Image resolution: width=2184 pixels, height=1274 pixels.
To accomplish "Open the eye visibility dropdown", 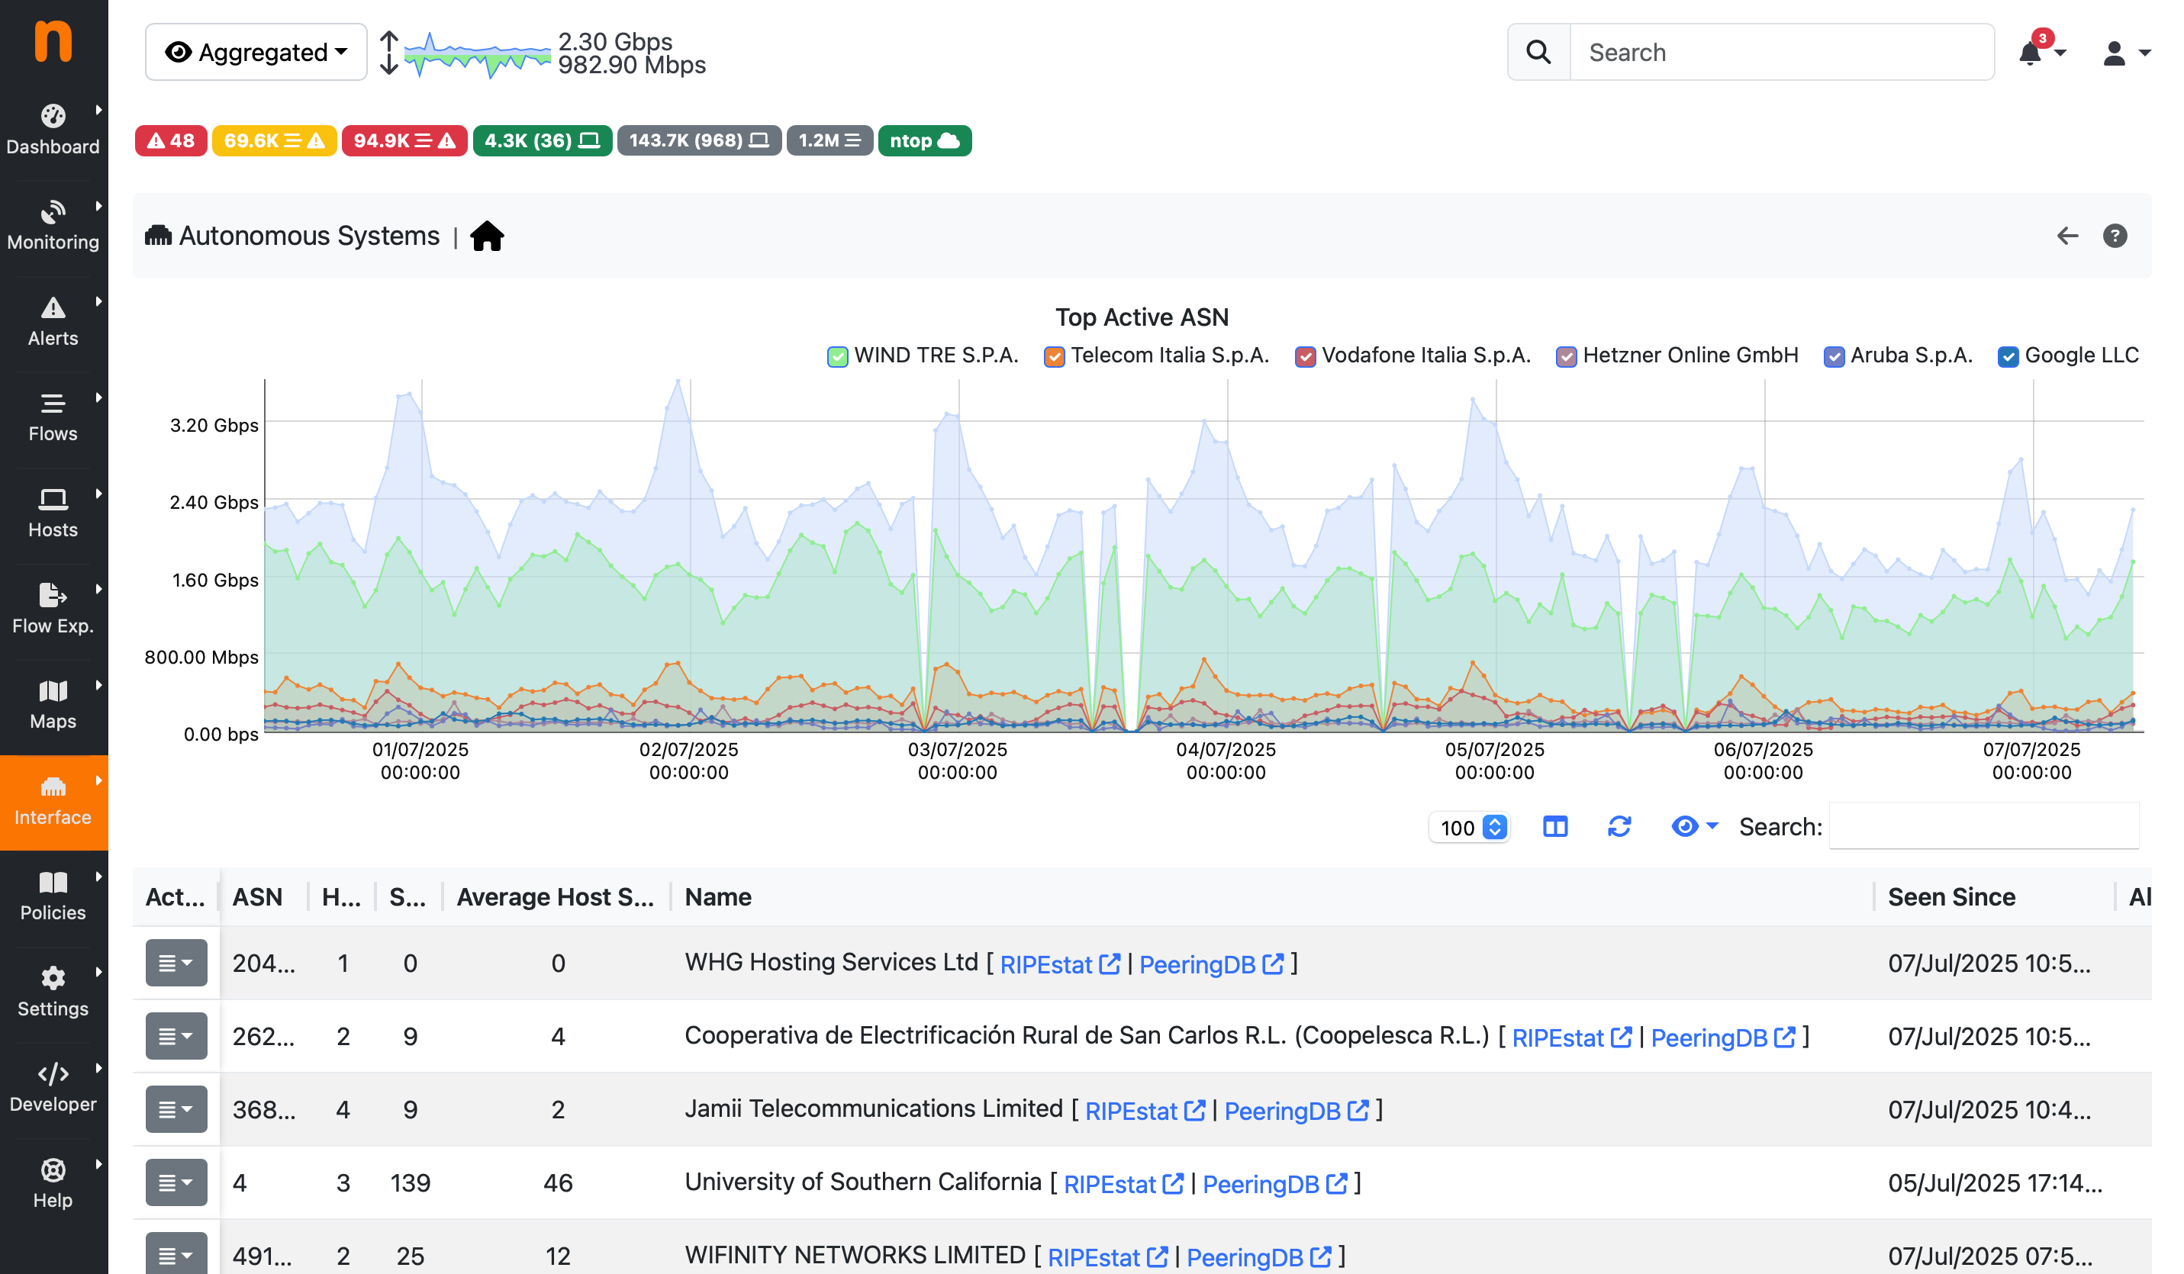I will (1693, 827).
